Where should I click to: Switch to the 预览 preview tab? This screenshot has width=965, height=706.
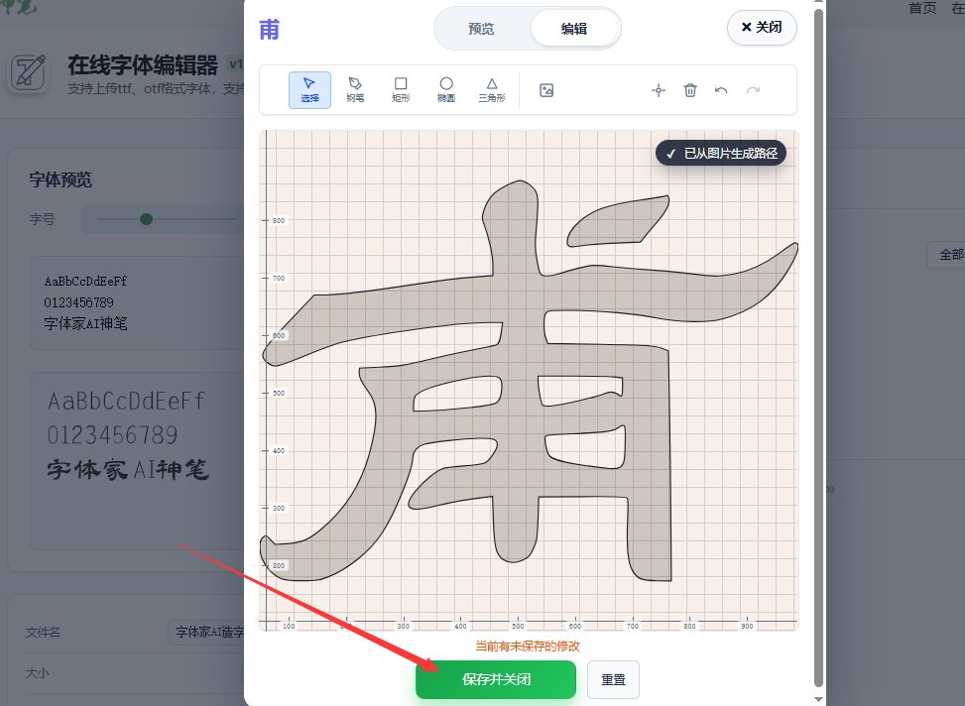click(x=482, y=29)
